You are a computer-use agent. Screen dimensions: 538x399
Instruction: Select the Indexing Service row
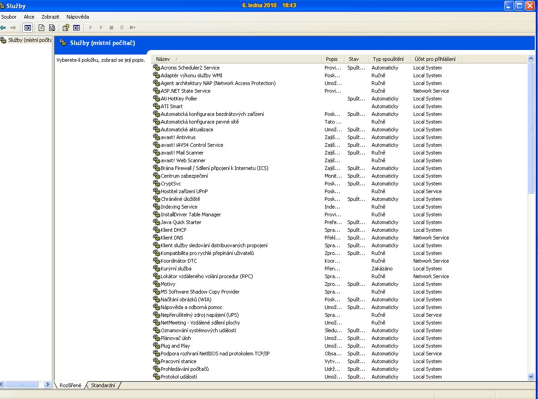[x=179, y=207]
